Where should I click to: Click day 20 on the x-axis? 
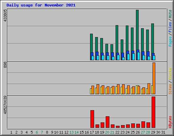coord(107,132)
